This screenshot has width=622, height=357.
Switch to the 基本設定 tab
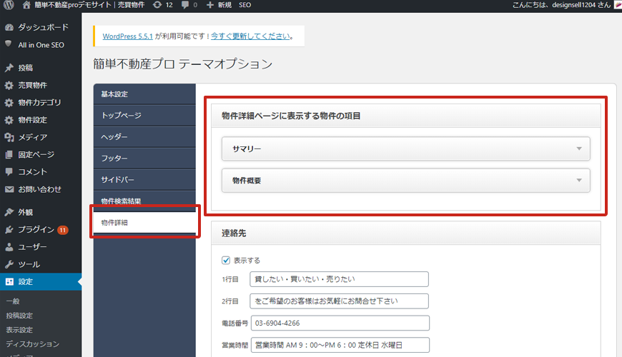pyautogui.click(x=144, y=94)
